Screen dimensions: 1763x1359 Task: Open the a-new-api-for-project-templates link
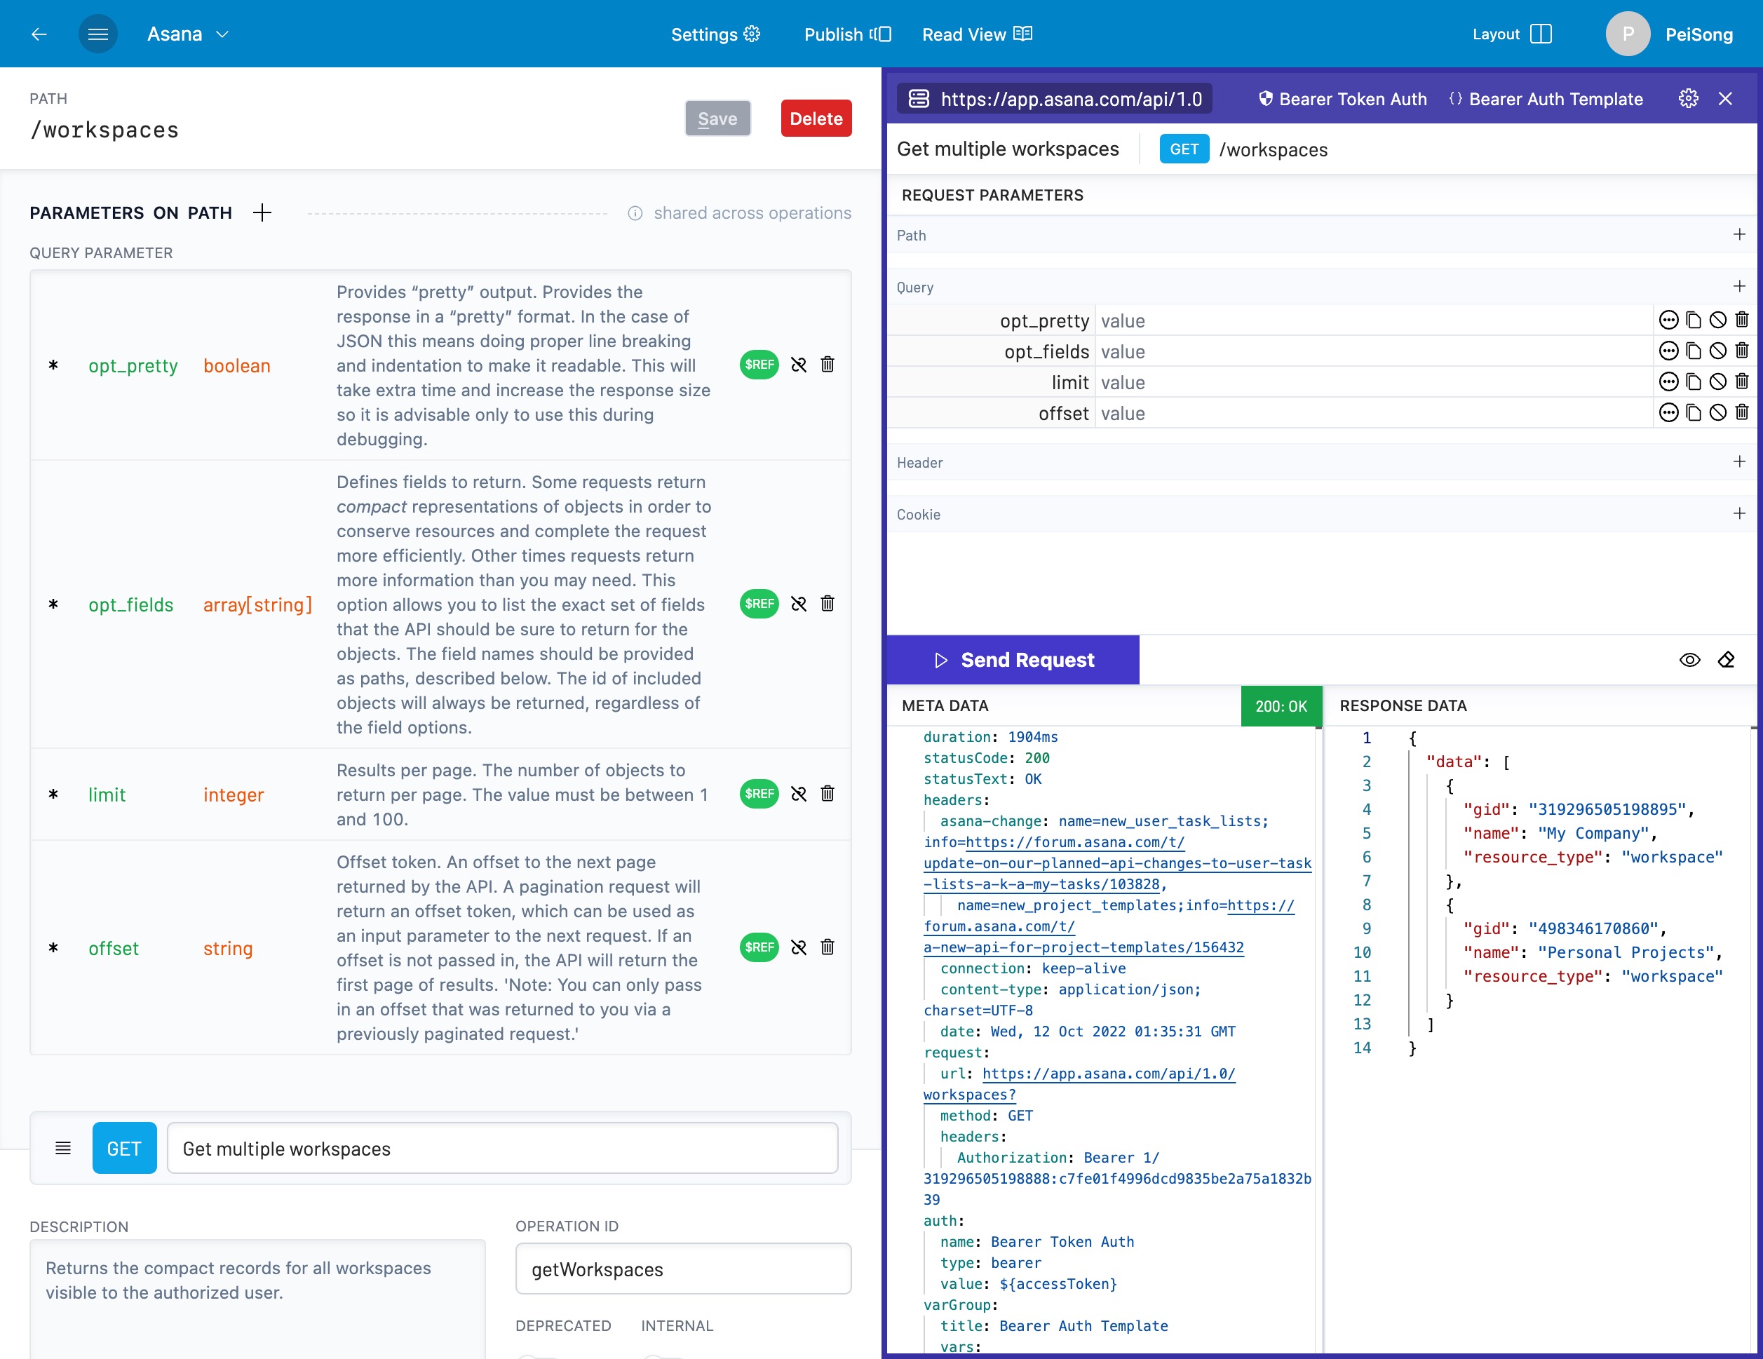coord(1083,947)
